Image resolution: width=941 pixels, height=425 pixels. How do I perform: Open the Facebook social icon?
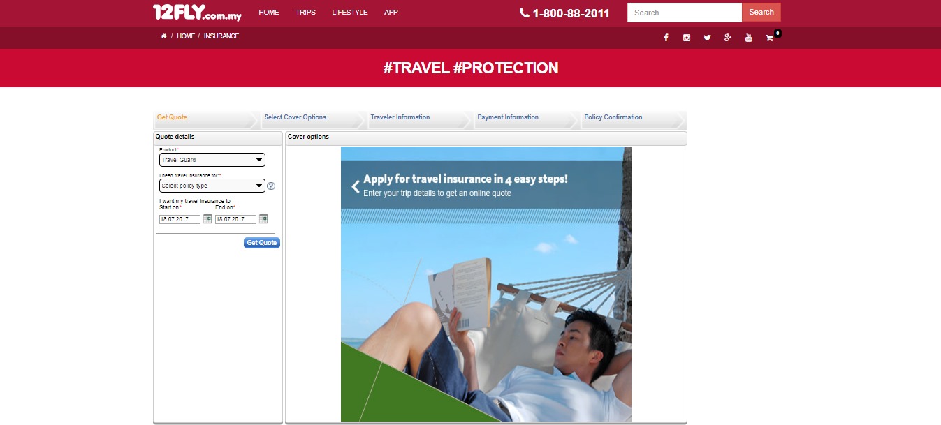tap(666, 38)
